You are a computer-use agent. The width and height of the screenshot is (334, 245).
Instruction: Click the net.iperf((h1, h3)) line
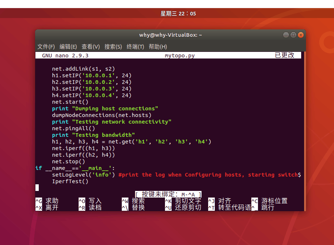point(83,148)
